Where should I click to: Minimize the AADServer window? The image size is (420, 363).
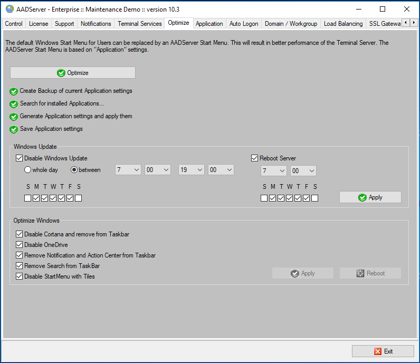pyautogui.click(x=359, y=9)
